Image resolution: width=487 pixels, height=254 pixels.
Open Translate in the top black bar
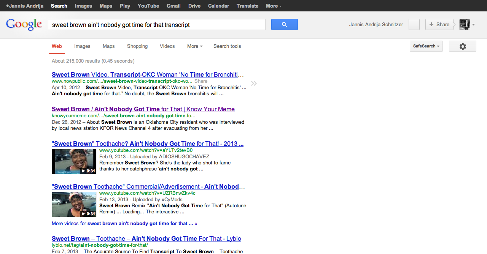click(x=247, y=6)
